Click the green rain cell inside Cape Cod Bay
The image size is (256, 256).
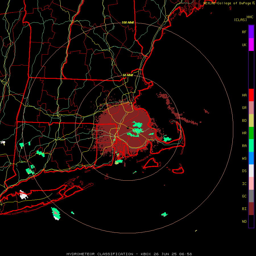(167, 139)
